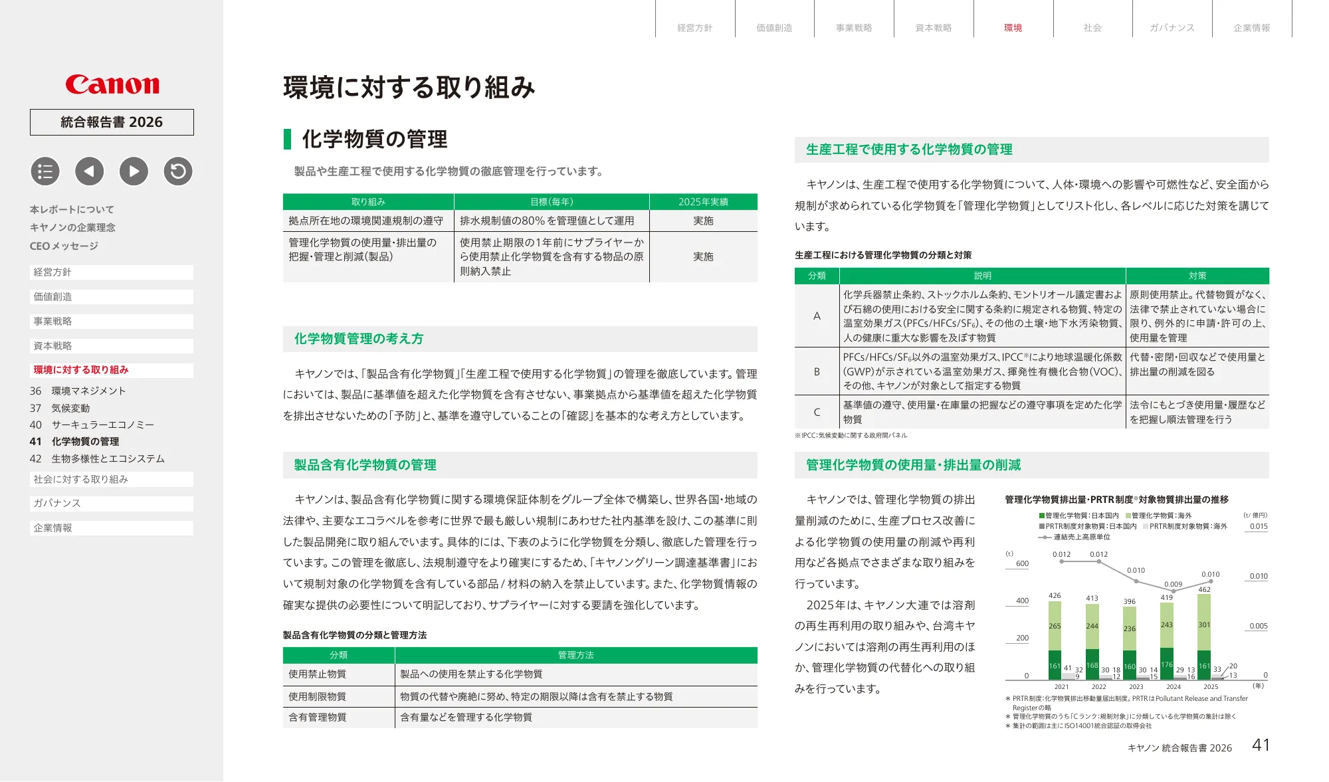Open the 価値創造 top tab
The width and height of the screenshot is (1329, 782).
(x=775, y=28)
